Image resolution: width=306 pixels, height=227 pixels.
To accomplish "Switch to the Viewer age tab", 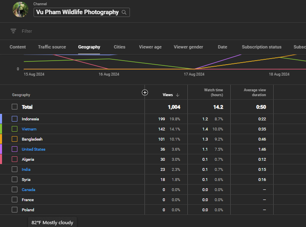I will pos(150,47).
